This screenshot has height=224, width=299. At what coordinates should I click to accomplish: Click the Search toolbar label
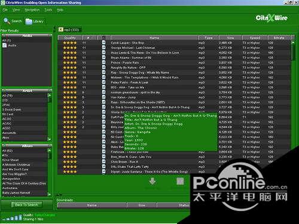pos(16,21)
